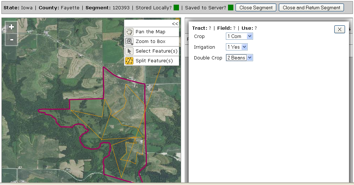Choose the Split Feature(s) menu label

[154, 61]
